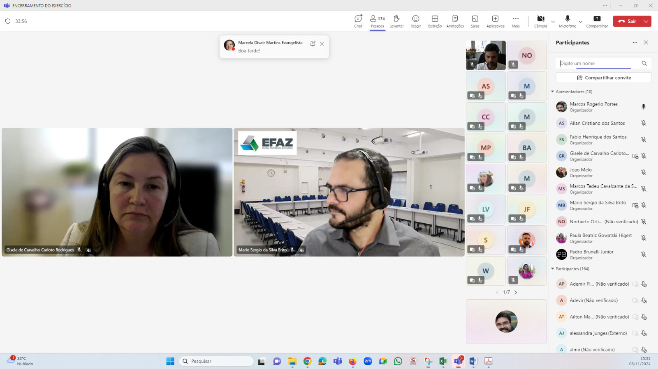Open the Anotações notes

tap(455, 21)
